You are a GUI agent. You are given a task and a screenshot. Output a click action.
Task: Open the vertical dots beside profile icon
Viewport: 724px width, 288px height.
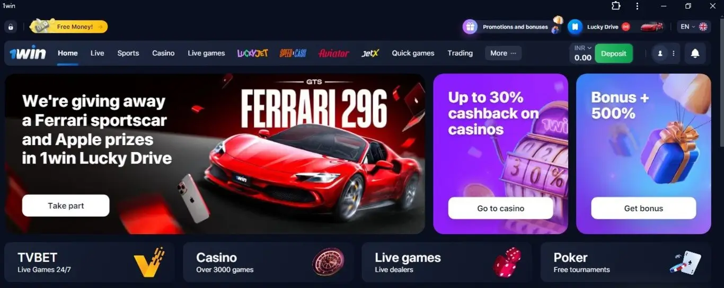tap(674, 53)
